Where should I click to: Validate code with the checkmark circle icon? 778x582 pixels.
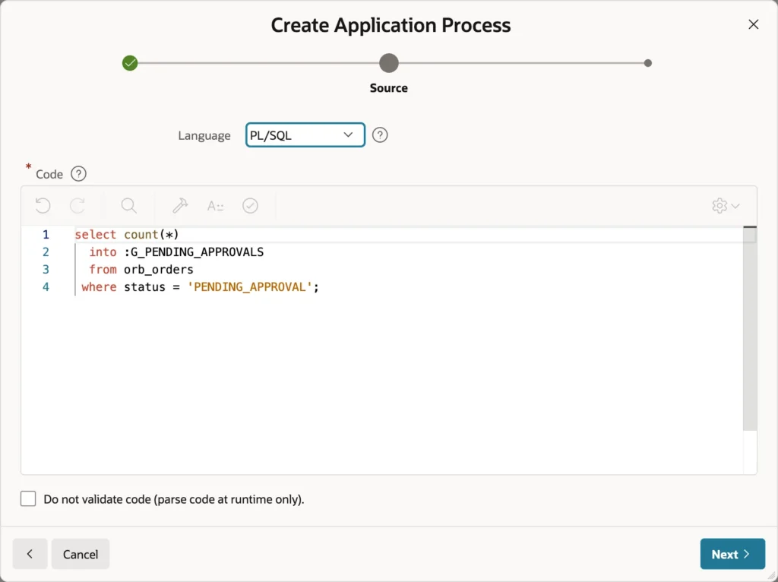coord(250,205)
